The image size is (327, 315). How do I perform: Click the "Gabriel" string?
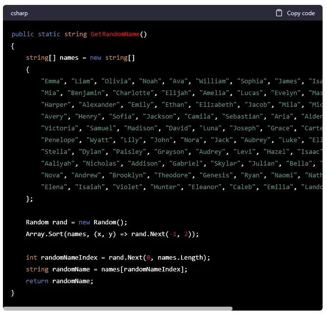click(186, 163)
